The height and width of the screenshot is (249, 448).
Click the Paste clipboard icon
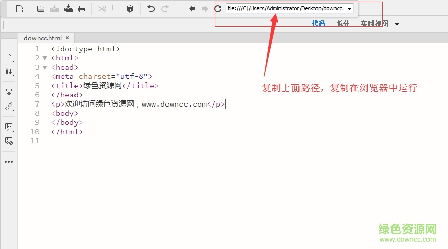(130, 9)
